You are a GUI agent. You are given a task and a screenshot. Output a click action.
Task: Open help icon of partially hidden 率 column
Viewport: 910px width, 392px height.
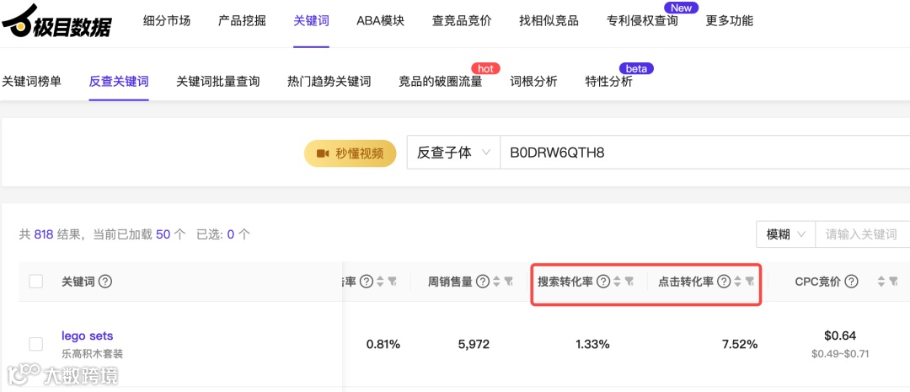(x=367, y=282)
